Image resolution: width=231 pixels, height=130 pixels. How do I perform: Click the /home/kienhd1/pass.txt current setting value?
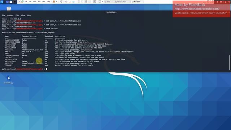point(32,50)
